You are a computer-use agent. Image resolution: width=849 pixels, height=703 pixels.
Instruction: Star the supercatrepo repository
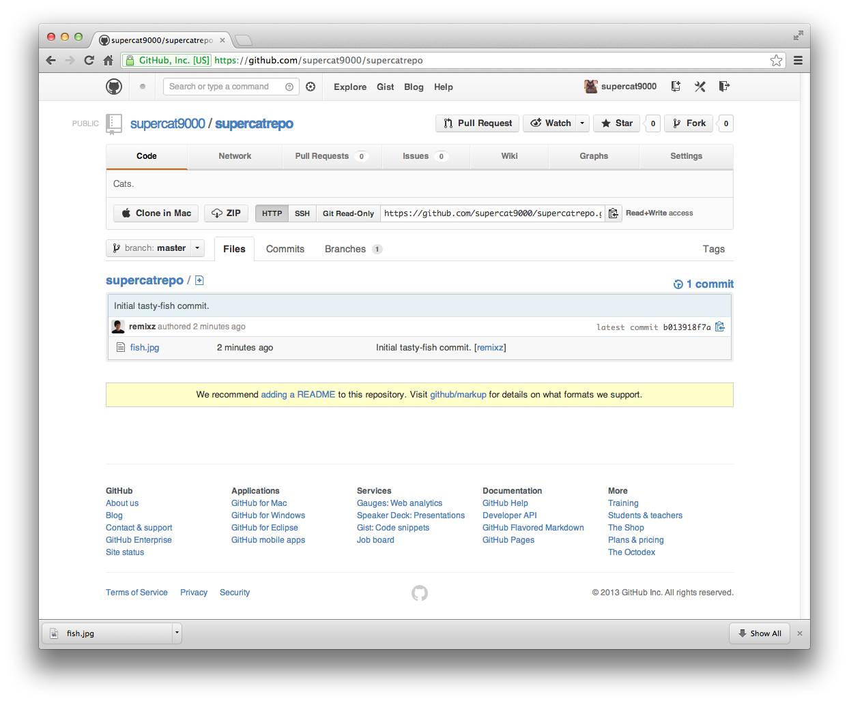point(616,123)
